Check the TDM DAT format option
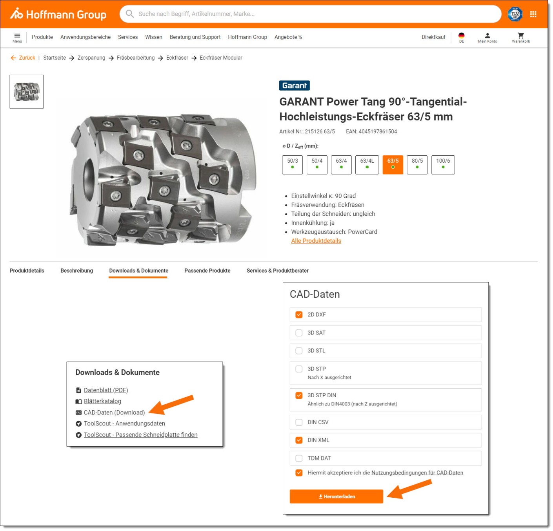The height and width of the screenshot is (531, 553). [x=299, y=458]
